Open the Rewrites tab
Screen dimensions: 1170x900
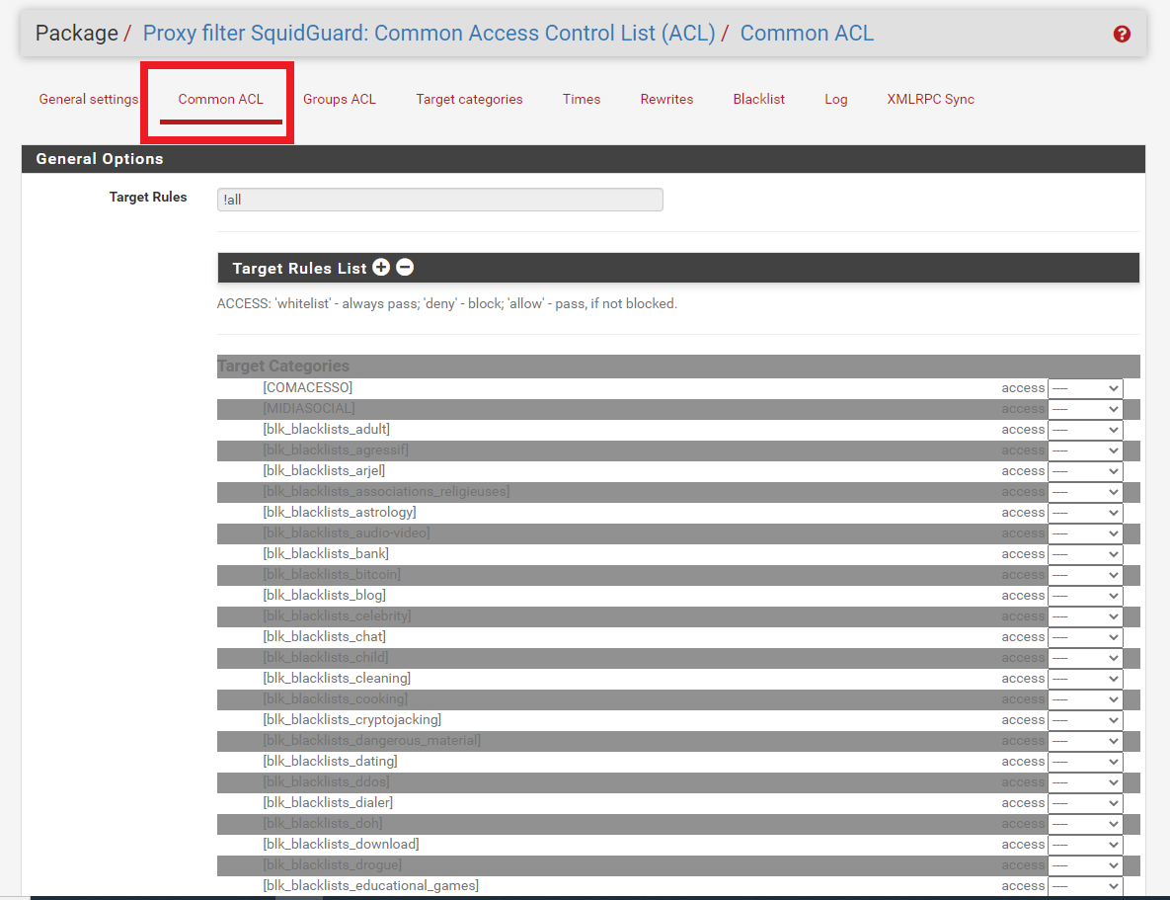coord(666,100)
